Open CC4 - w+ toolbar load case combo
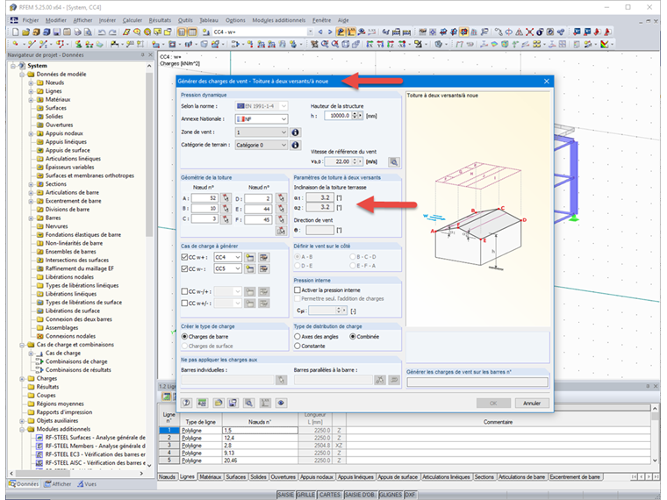This screenshot has width=667, height=500. (x=262, y=32)
